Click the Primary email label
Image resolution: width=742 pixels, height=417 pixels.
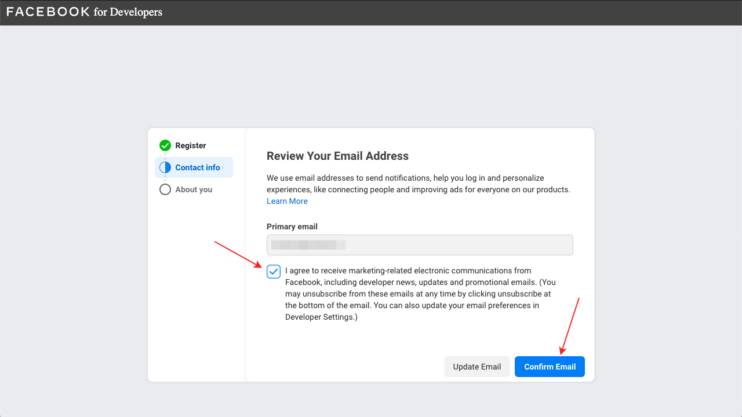pyautogui.click(x=292, y=226)
